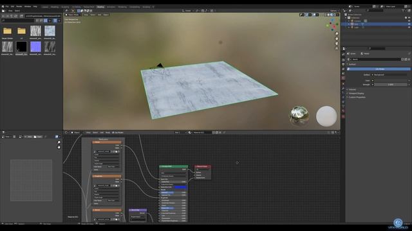Viewport: 412px width, 231px height.
Task: Click the World breadcrumb in properties editor
Action: click(365, 54)
